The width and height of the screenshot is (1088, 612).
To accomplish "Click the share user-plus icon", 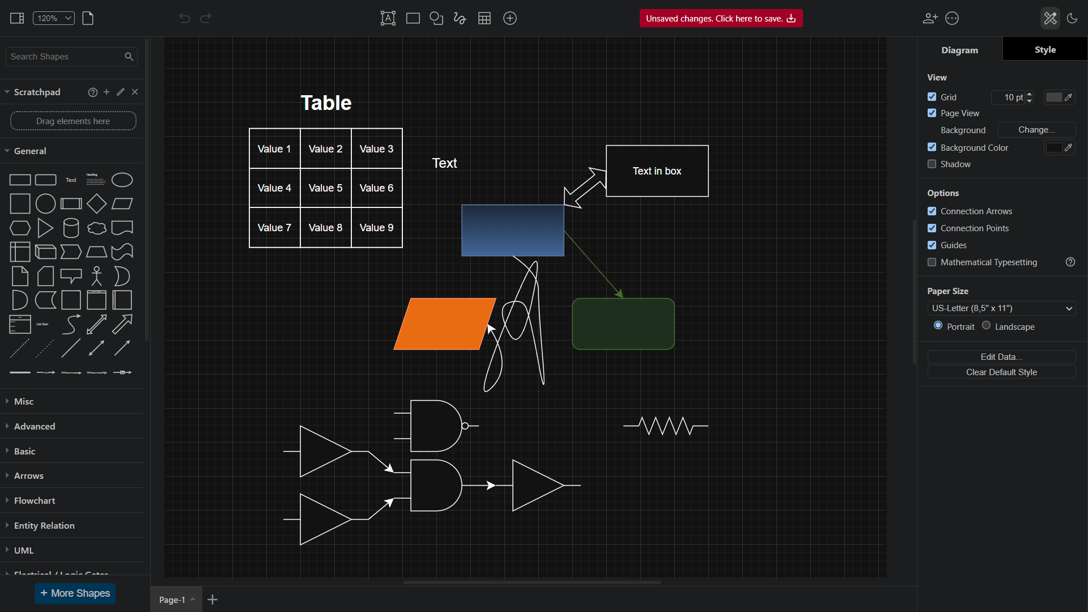I will (x=930, y=18).
